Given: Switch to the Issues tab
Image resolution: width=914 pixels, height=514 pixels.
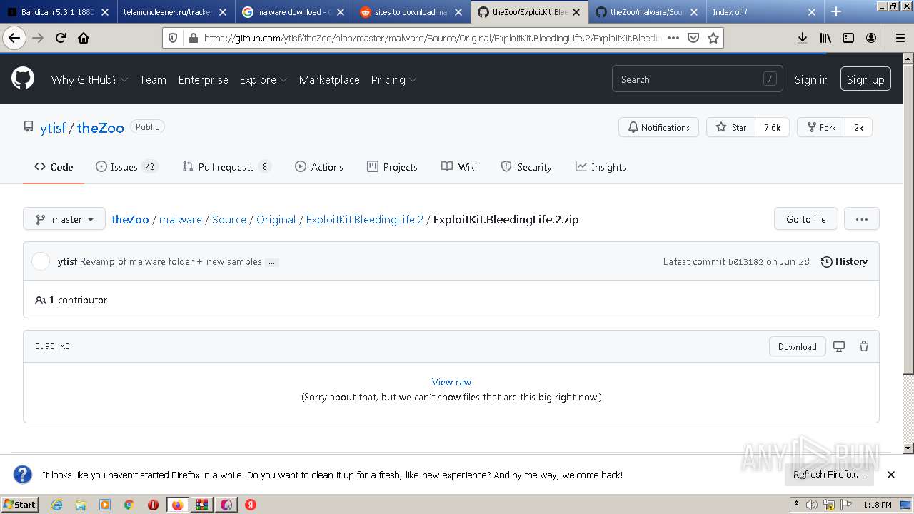Looking at the screenshot, I should tap(126, 166).
